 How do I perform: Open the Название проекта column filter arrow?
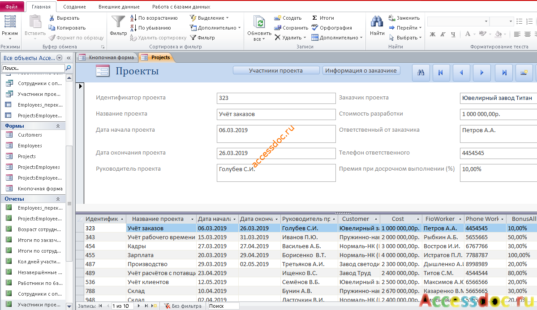click(192, 219)
